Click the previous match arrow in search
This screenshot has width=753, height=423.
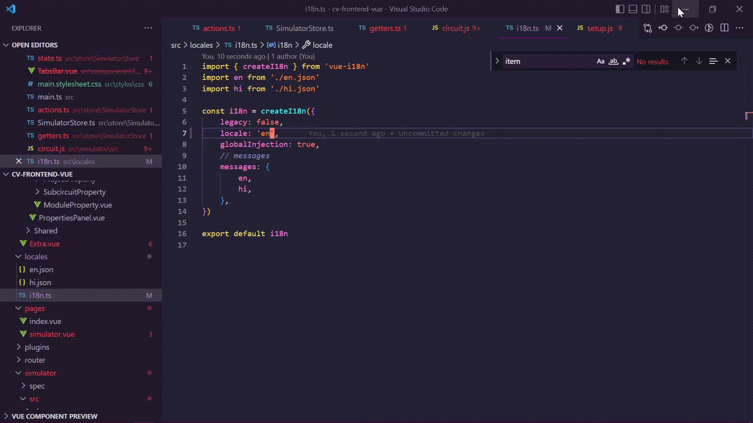[x=684, y=61]
